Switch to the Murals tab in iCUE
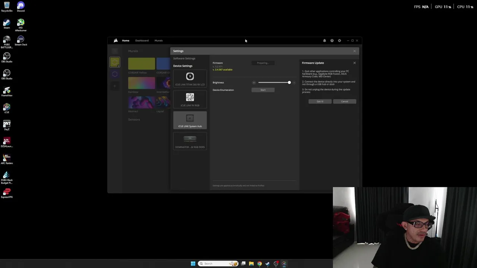This screenshot has height=268, width=477. tap(158, 41)
